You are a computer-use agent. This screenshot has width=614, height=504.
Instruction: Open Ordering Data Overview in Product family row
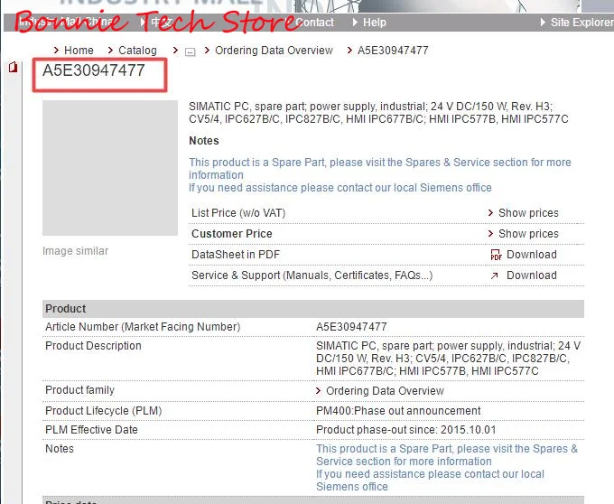(x=385, y=390)
